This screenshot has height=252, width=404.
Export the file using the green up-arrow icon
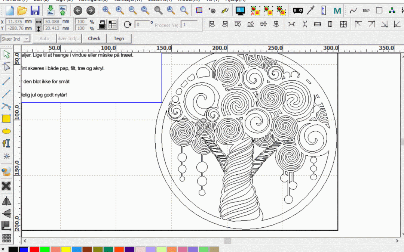pos(62,10)
